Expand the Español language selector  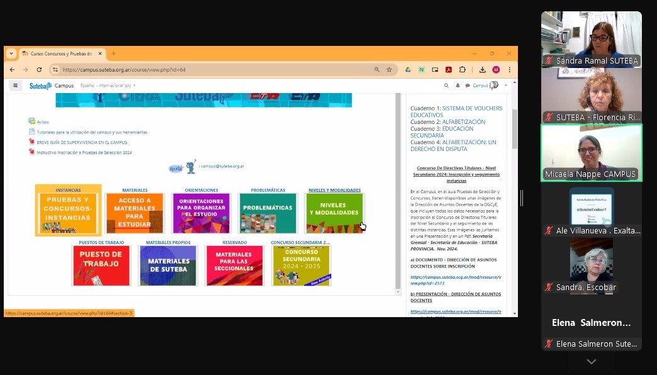pyautogui.click(x=108, y=86)
